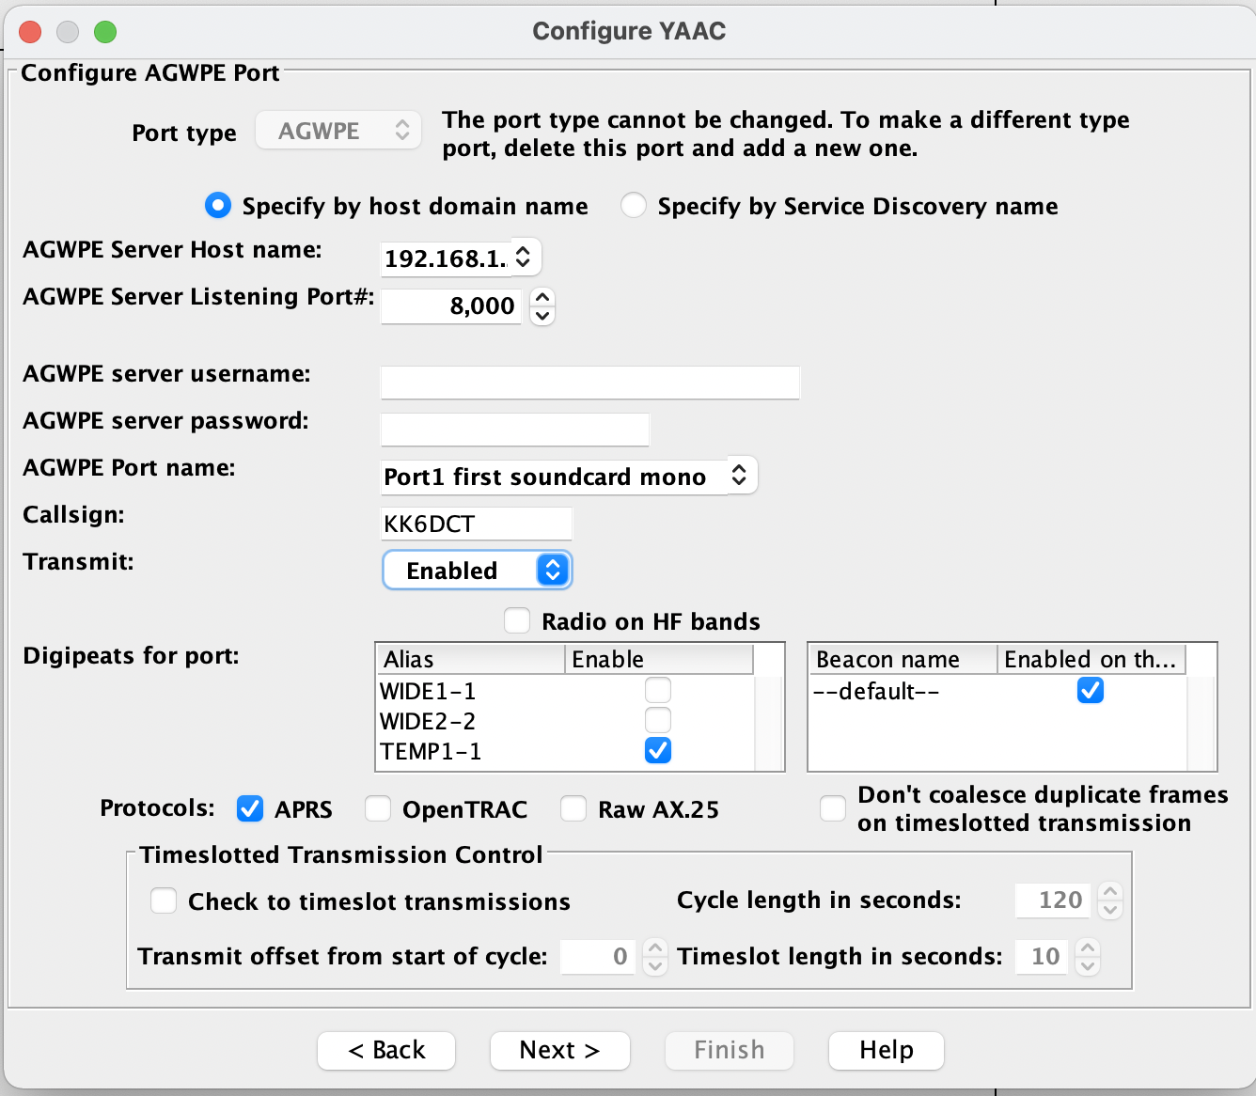Open the AGWPE Server Host name dropdown
Screen dimensions: 1256x1096
tap(523, 256)
